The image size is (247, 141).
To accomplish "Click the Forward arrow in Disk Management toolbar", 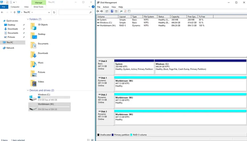I will (x=102, y=11).
